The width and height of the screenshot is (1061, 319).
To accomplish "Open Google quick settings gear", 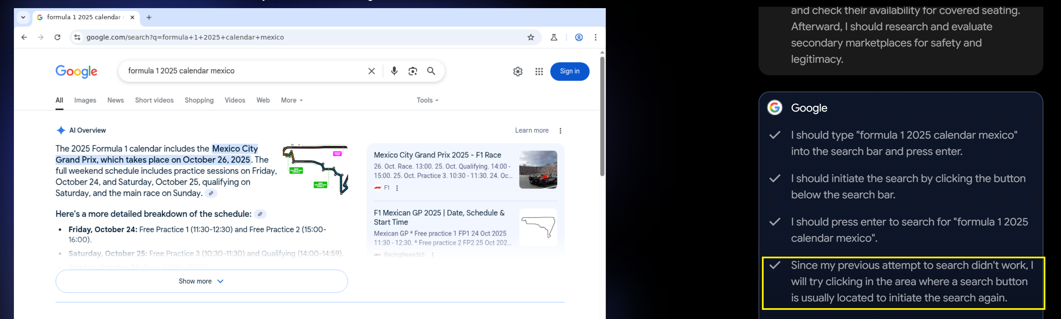I will click(518, 72).
